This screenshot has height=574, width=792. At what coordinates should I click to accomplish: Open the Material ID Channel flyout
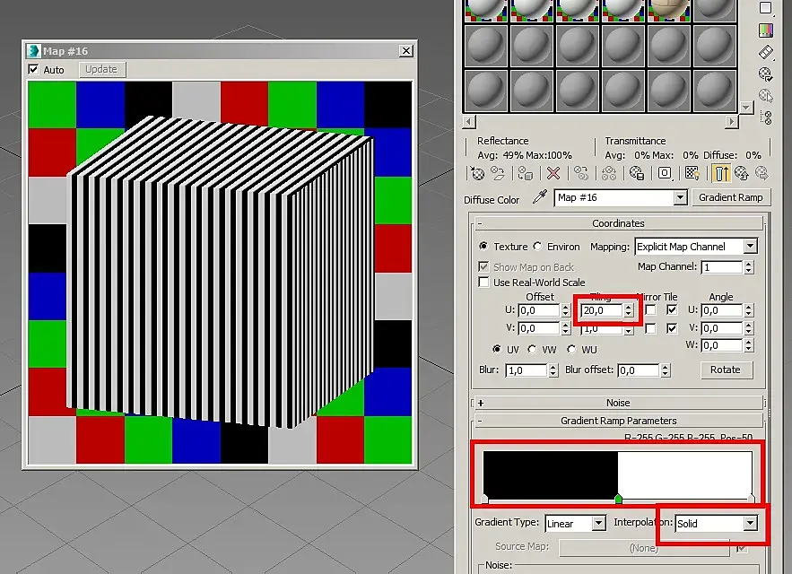(665, 173)
